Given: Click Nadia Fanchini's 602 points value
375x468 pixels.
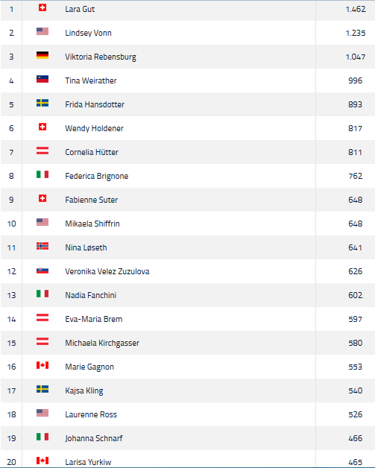Looking at the screenshot, I should (x=356, y=295).
